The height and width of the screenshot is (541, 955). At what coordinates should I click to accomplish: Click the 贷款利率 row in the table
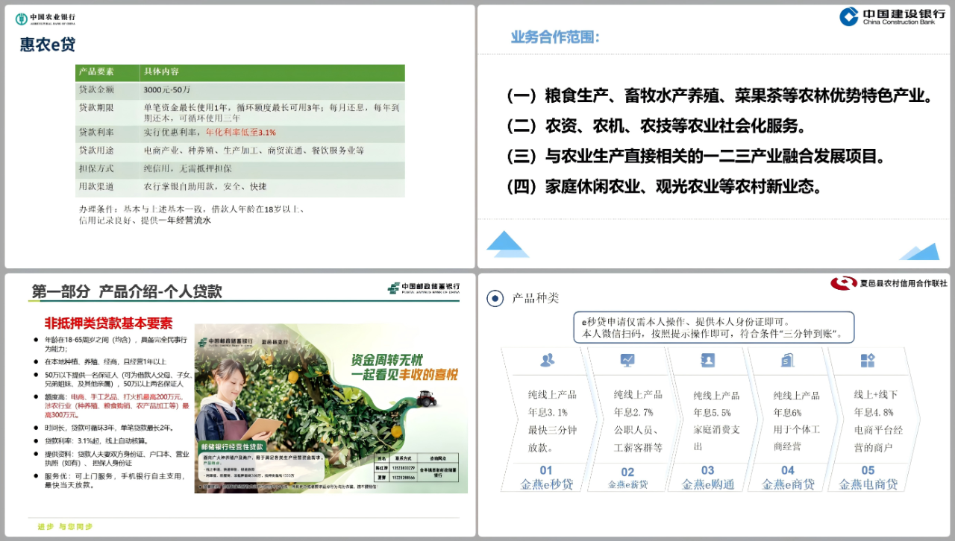pyautogui.click(x=239, y=132)
